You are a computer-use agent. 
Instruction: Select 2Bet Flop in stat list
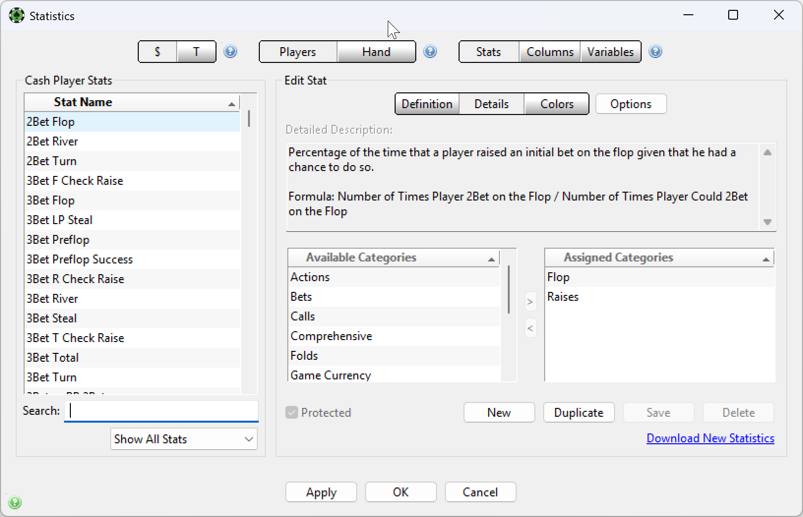click(x=132, y=121)
